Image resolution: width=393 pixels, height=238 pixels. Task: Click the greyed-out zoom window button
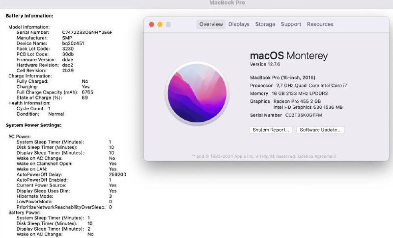point(168,24)
